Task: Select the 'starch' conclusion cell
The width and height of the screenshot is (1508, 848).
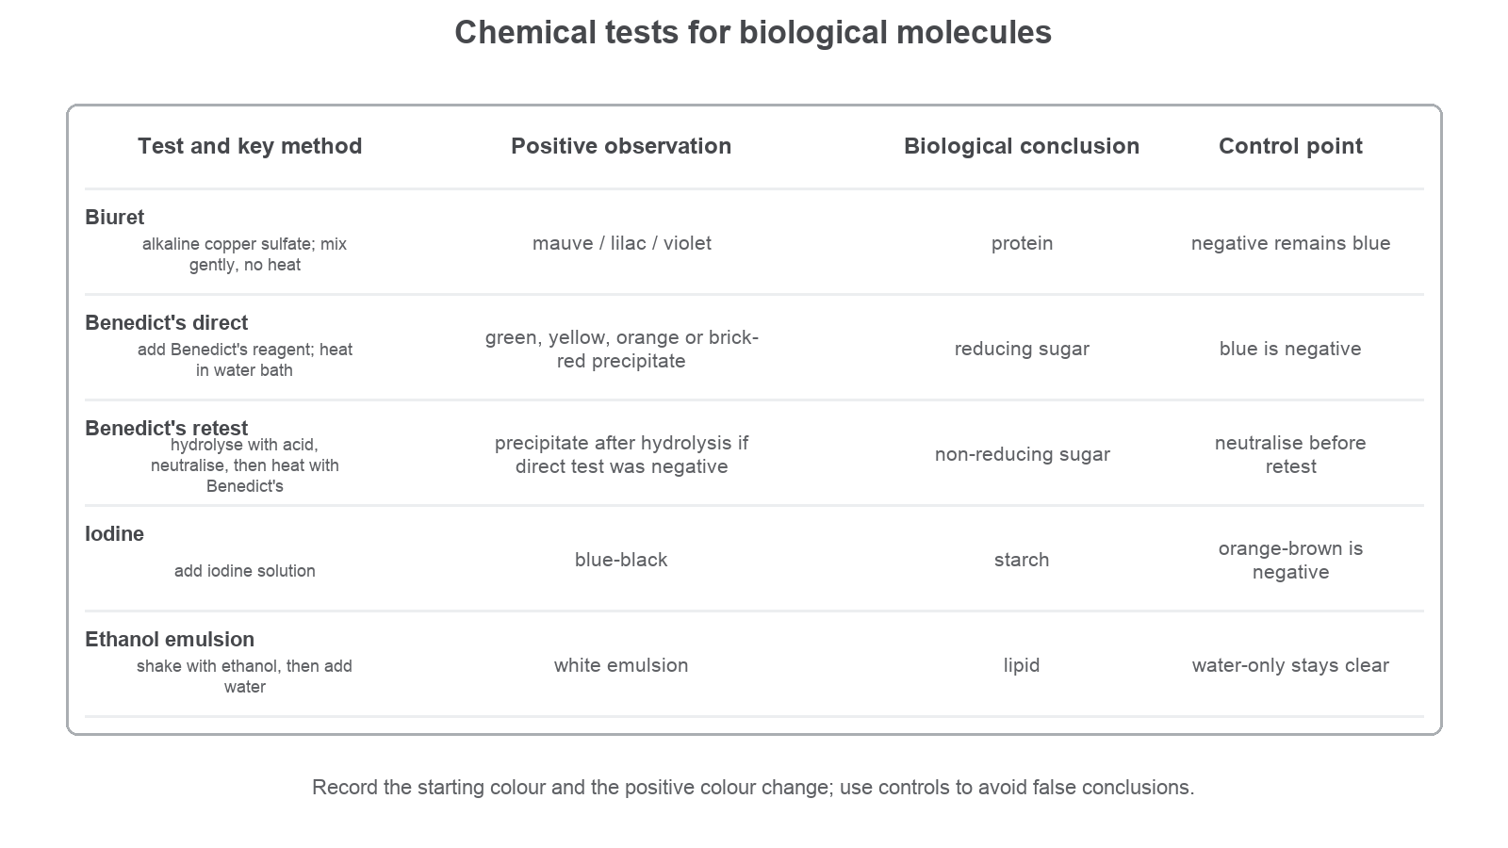Action: click(x=1022, y=560)
